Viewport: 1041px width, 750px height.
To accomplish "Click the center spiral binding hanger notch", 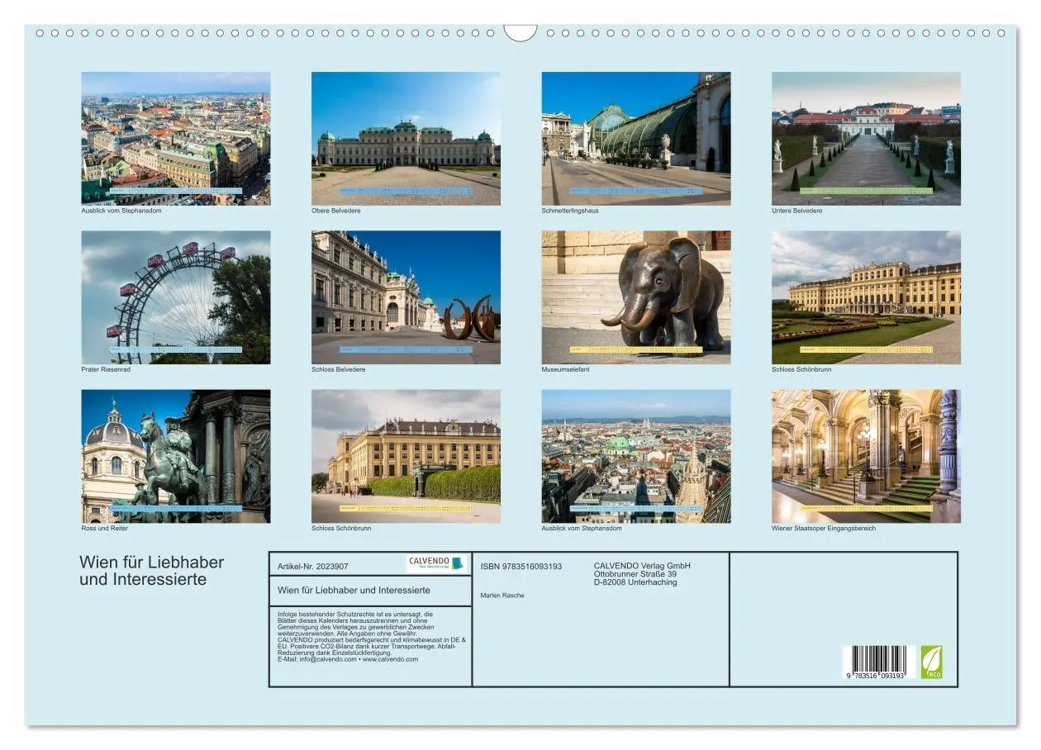I will pos(520,31).
